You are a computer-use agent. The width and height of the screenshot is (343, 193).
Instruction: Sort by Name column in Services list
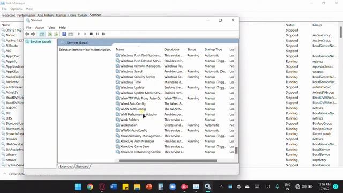pos(120,49)
